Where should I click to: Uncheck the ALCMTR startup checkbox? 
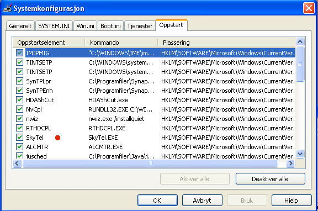click(x=19, y=147)
